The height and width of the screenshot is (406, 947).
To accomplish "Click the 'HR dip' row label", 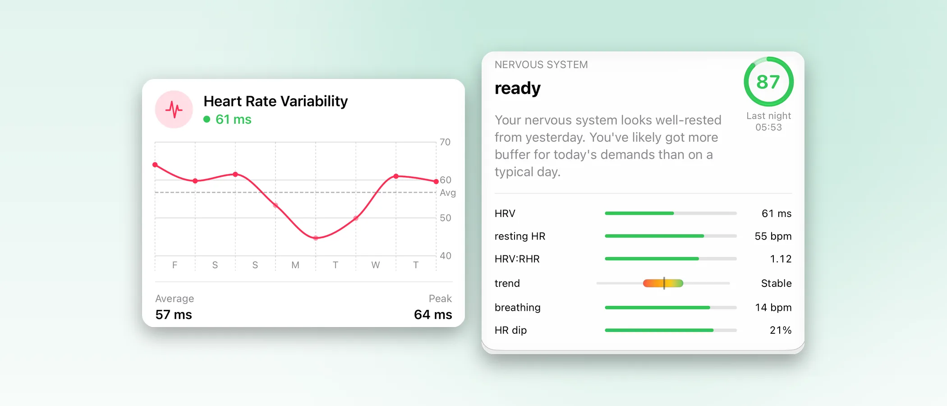I will (x=510, y=330).
